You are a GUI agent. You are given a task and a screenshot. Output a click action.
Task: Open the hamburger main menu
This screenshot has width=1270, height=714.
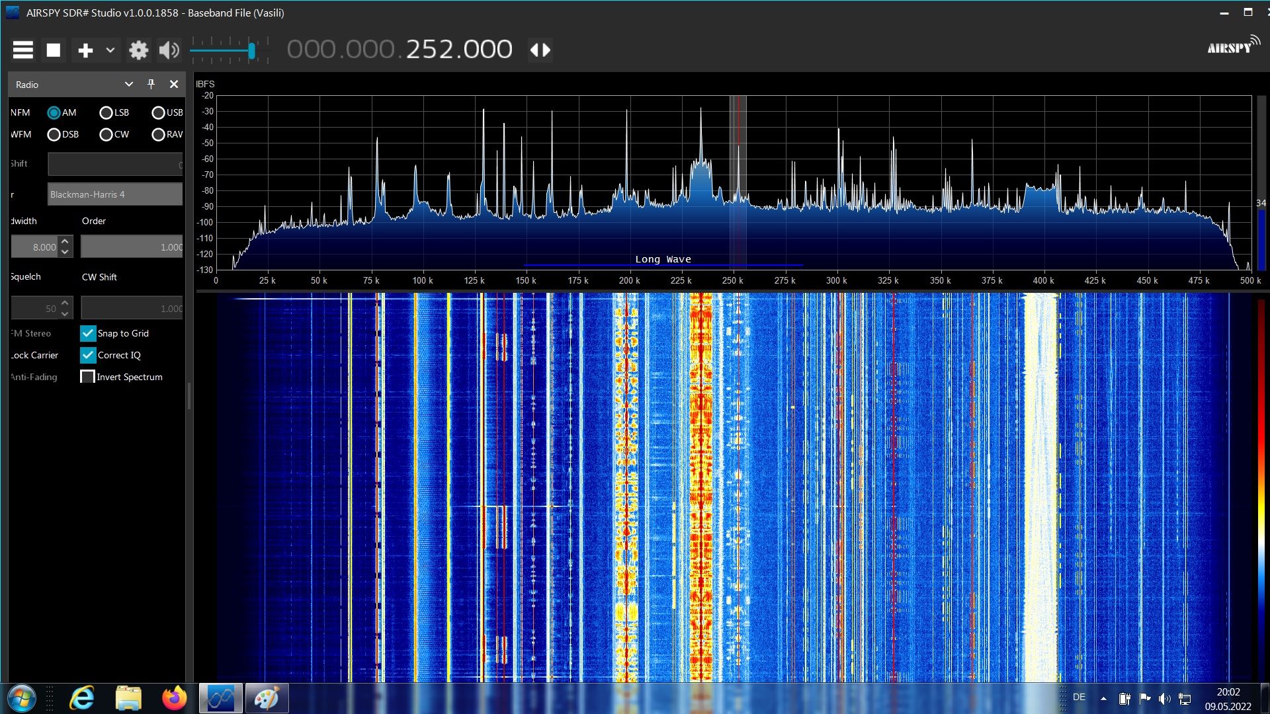[x=23, y=50]
